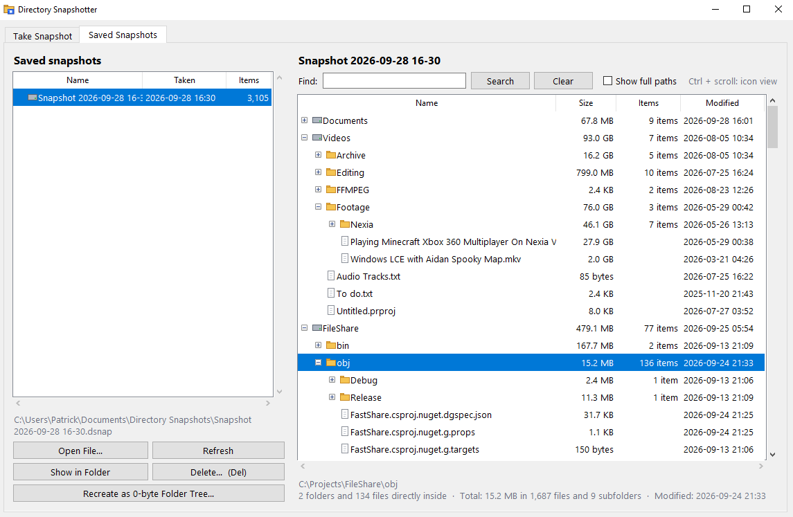Sort tree by Items column header
This screenshot has width=793, height=517.
click(648, 102)
